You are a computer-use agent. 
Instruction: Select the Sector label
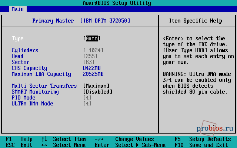point(20,62)
